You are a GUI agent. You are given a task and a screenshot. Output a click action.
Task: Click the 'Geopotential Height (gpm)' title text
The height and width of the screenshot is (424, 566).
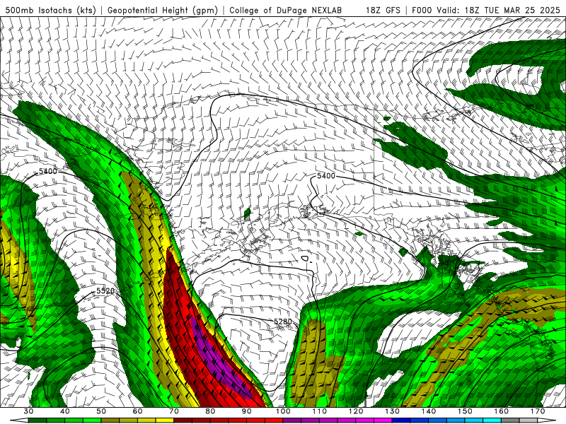coord(163,10)
